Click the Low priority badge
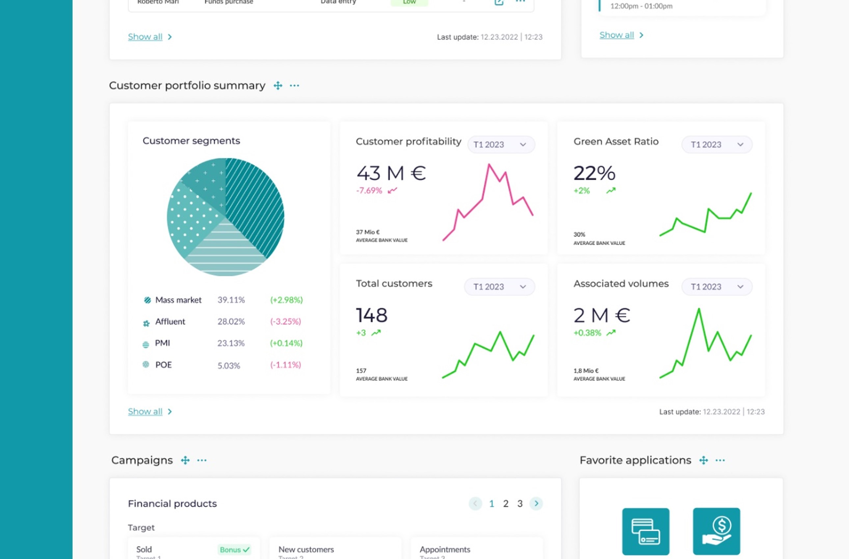The width and height of the screenshot is (849, 559). point(409,2)
